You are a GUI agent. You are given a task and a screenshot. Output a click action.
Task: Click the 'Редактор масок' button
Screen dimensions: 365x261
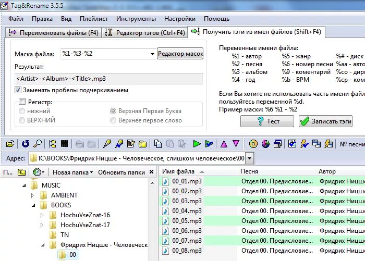click(180, 54)
